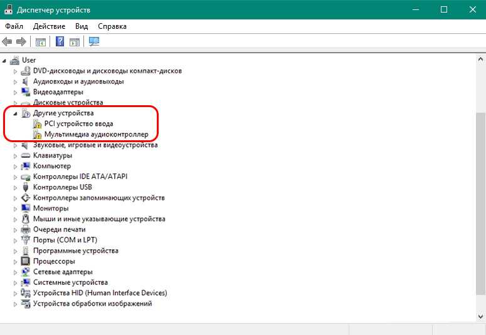Screen dimensions: 486x335
Task: Click Device Manager title bar icon
Action: pyautogui.click(x=8, y=10)
